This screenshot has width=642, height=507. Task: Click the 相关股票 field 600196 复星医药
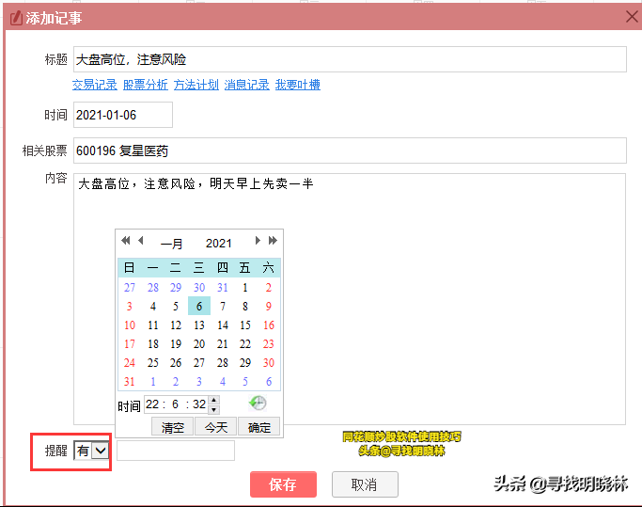350,151
